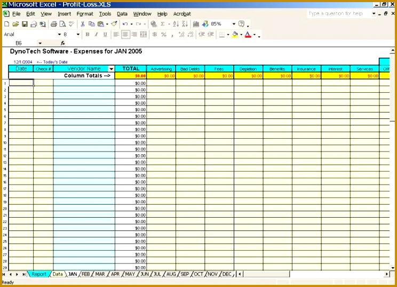
Task: Apply Percent style format
Action: (164, 35)
